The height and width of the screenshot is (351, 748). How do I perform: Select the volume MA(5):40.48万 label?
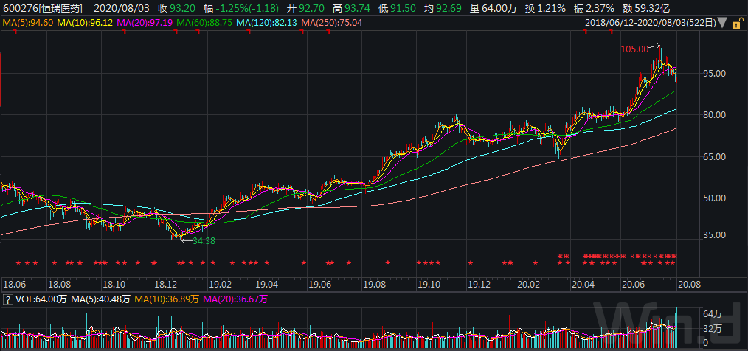coord(100,299)
